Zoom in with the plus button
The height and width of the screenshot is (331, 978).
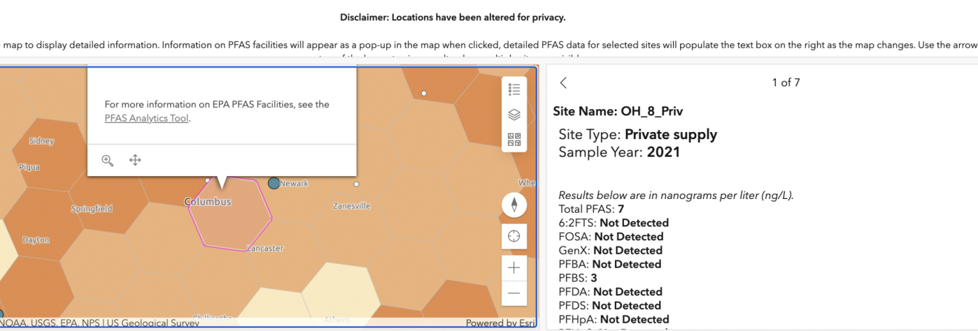(x=514, y=267)
